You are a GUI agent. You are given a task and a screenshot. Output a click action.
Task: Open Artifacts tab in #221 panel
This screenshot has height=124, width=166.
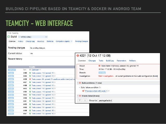[132, 61]
